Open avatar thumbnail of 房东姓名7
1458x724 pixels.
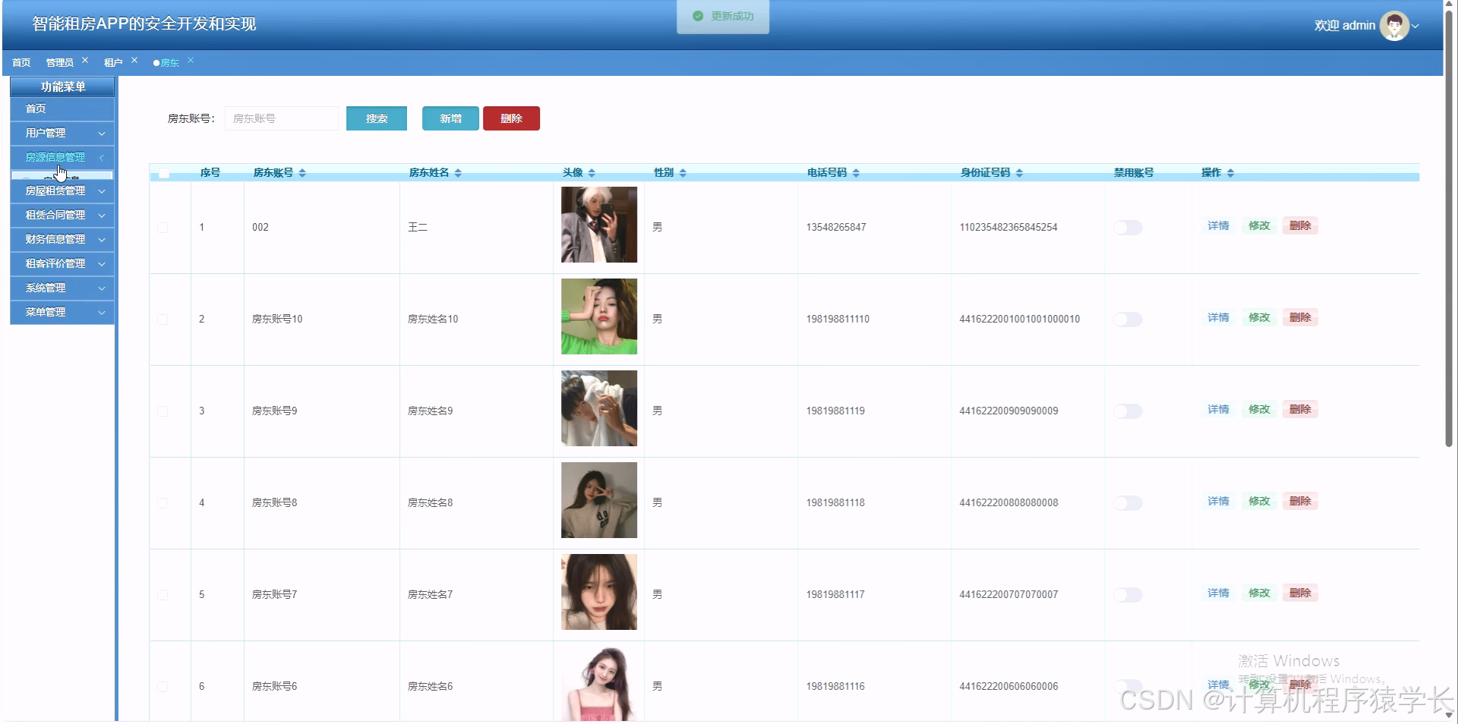(599, 592)
